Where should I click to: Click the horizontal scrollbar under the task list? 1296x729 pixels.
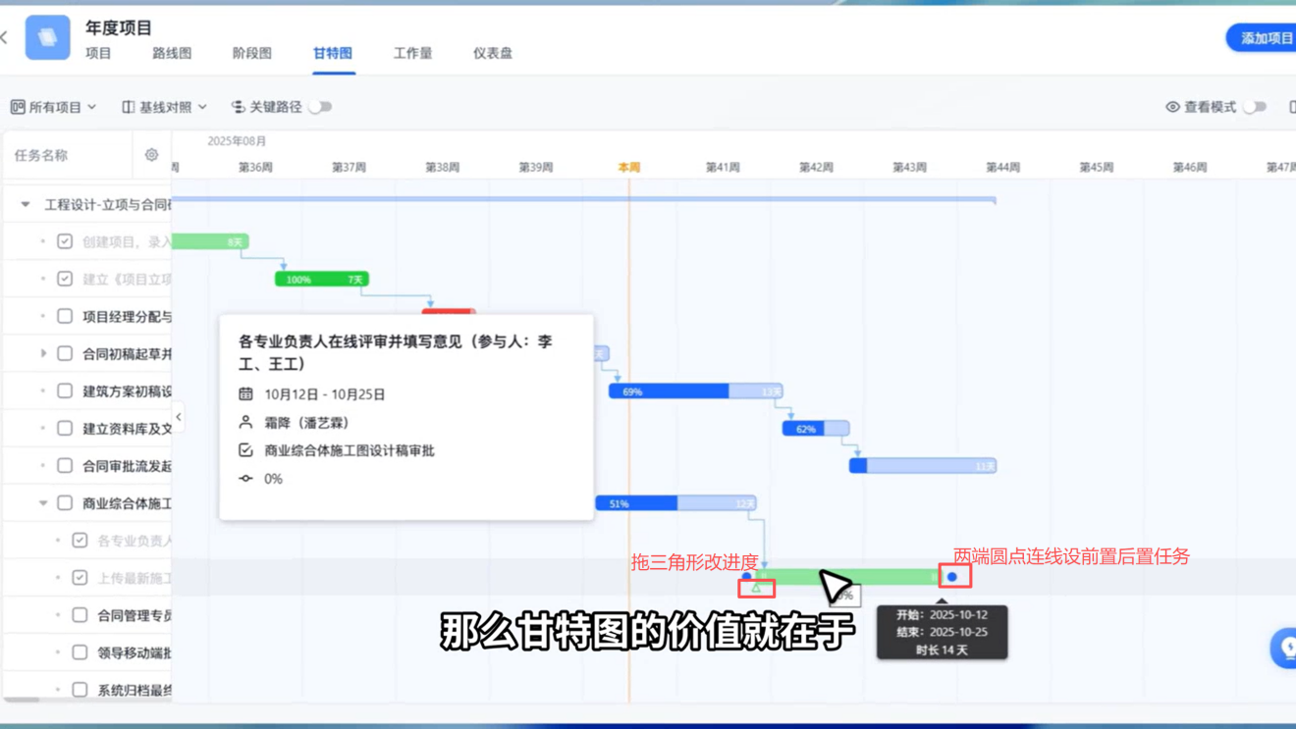20,701
